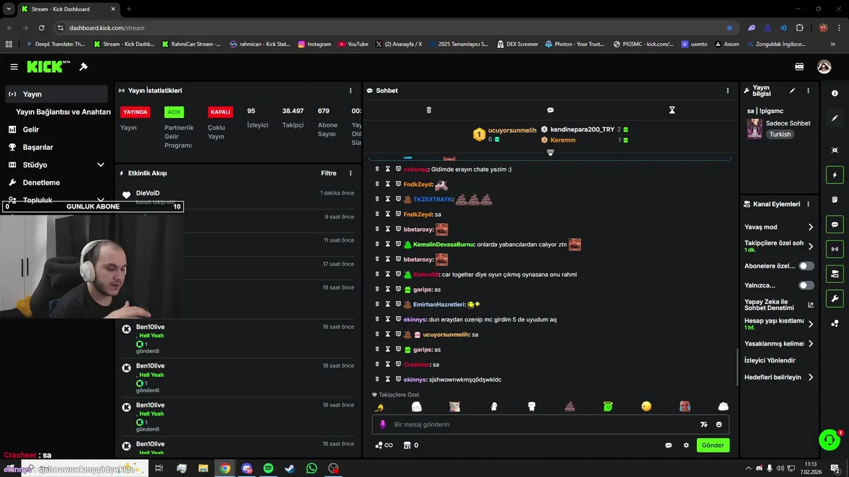Click the hammer icon next to the Kick logo
Screen dimensions: 849x477
pyautogui.click(x=84, y=67)
